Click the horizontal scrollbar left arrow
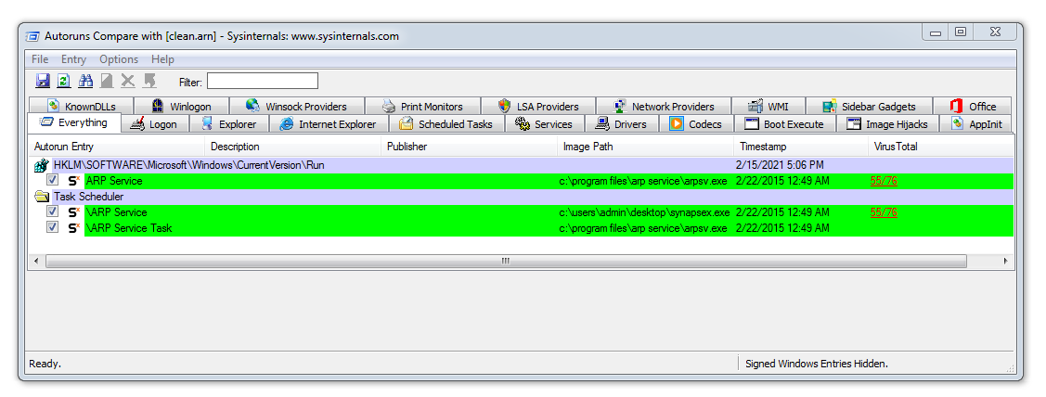1046x397 pixels. point(36,261)
